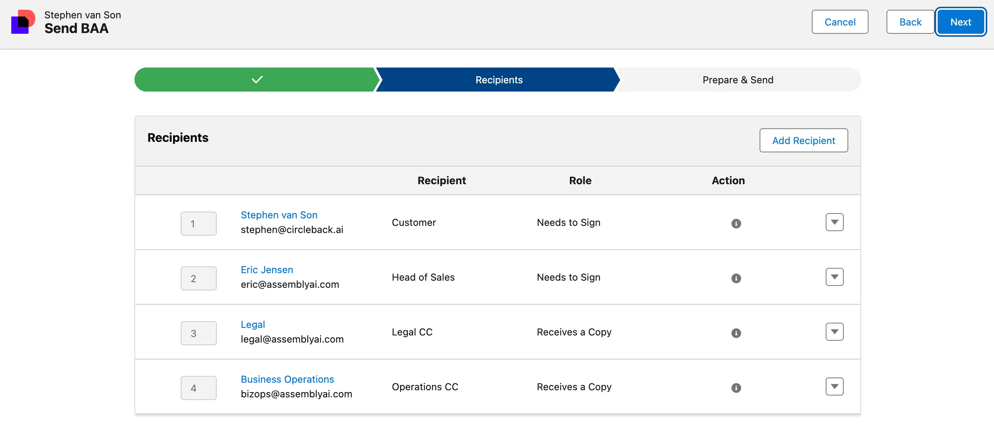Select the Recipients step tab

pyautogui.click(x=499, y=80)
